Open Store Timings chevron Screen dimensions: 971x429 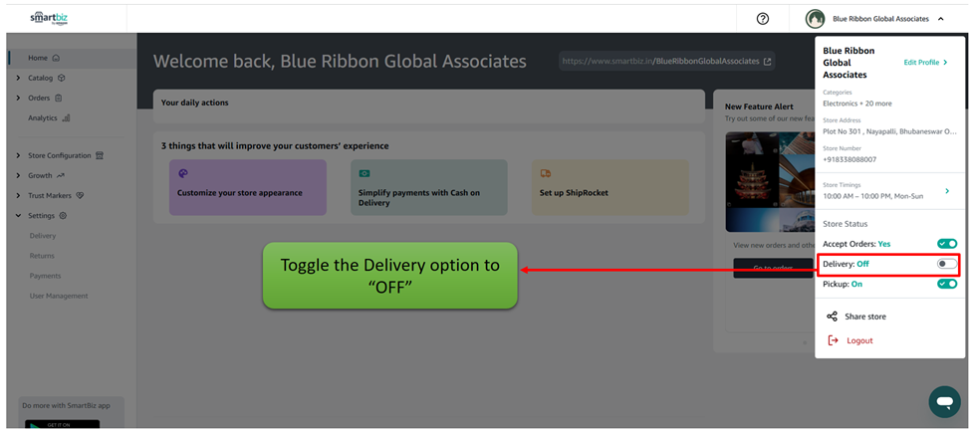tap(947, 191)
